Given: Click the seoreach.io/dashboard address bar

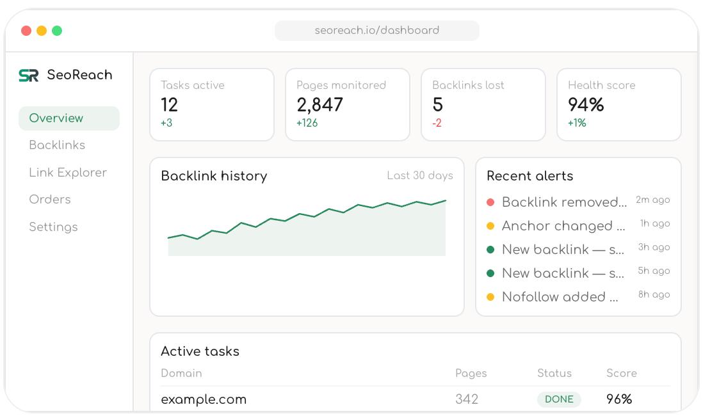Looking at the screenshot, I should tap(377, 31).
